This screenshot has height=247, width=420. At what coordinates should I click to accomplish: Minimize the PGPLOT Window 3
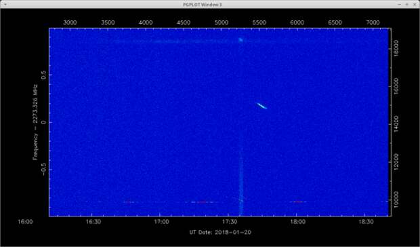coord(400,4)
